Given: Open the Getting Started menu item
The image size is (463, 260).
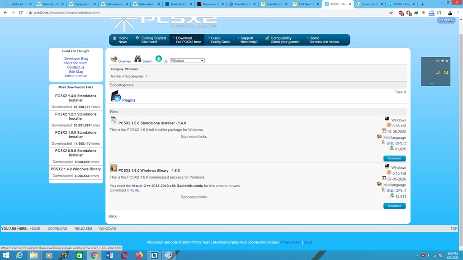Looking at the screenshot, I should (x=151, y=40).
